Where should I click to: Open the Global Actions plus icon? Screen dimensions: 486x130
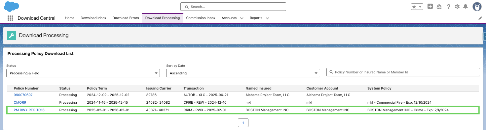tap(430, 6)
